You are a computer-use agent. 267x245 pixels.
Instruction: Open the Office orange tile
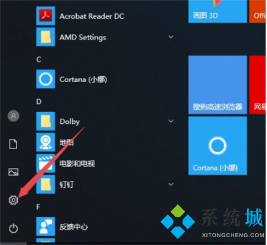coord(258,11)
